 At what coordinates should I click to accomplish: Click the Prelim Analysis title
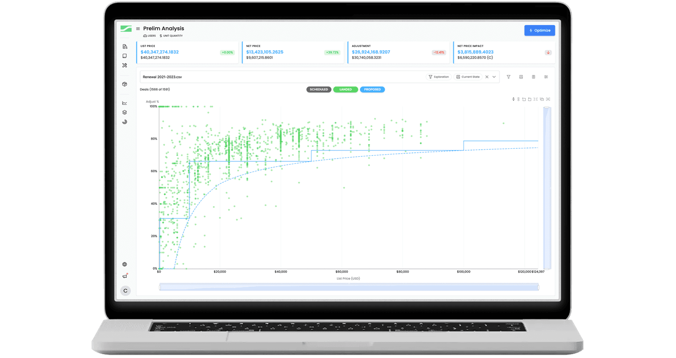(163, 29)
